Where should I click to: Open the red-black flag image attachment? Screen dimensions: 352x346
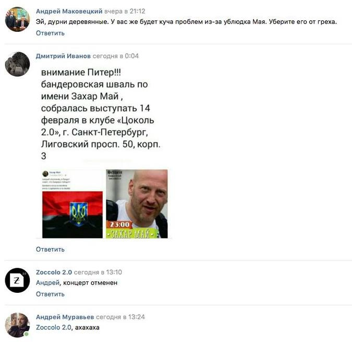click(x=72, y=204)
